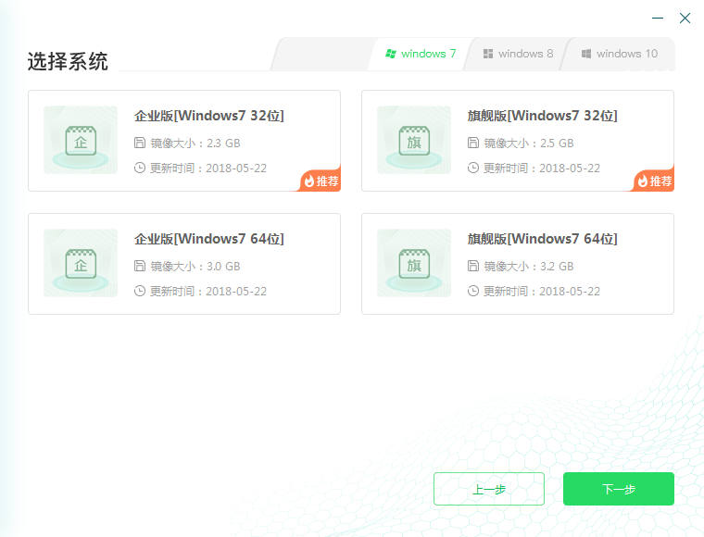Viewport: 704px width, 537px height.
Task: Click the title 旗舰版[Windows7 64位]
Action: [543, 239]
